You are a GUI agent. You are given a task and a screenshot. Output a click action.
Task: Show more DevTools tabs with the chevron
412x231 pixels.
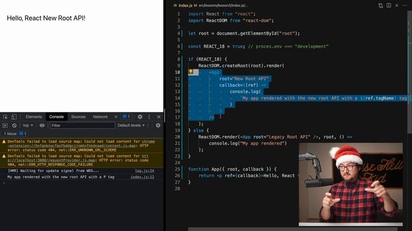coord(116,117)
